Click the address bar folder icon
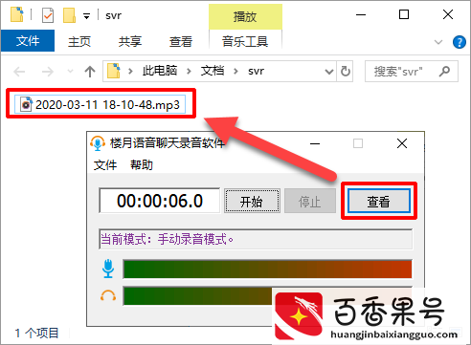Image resolution: width=471 pixels, height=345 pixels. click(x=114, y=71)
